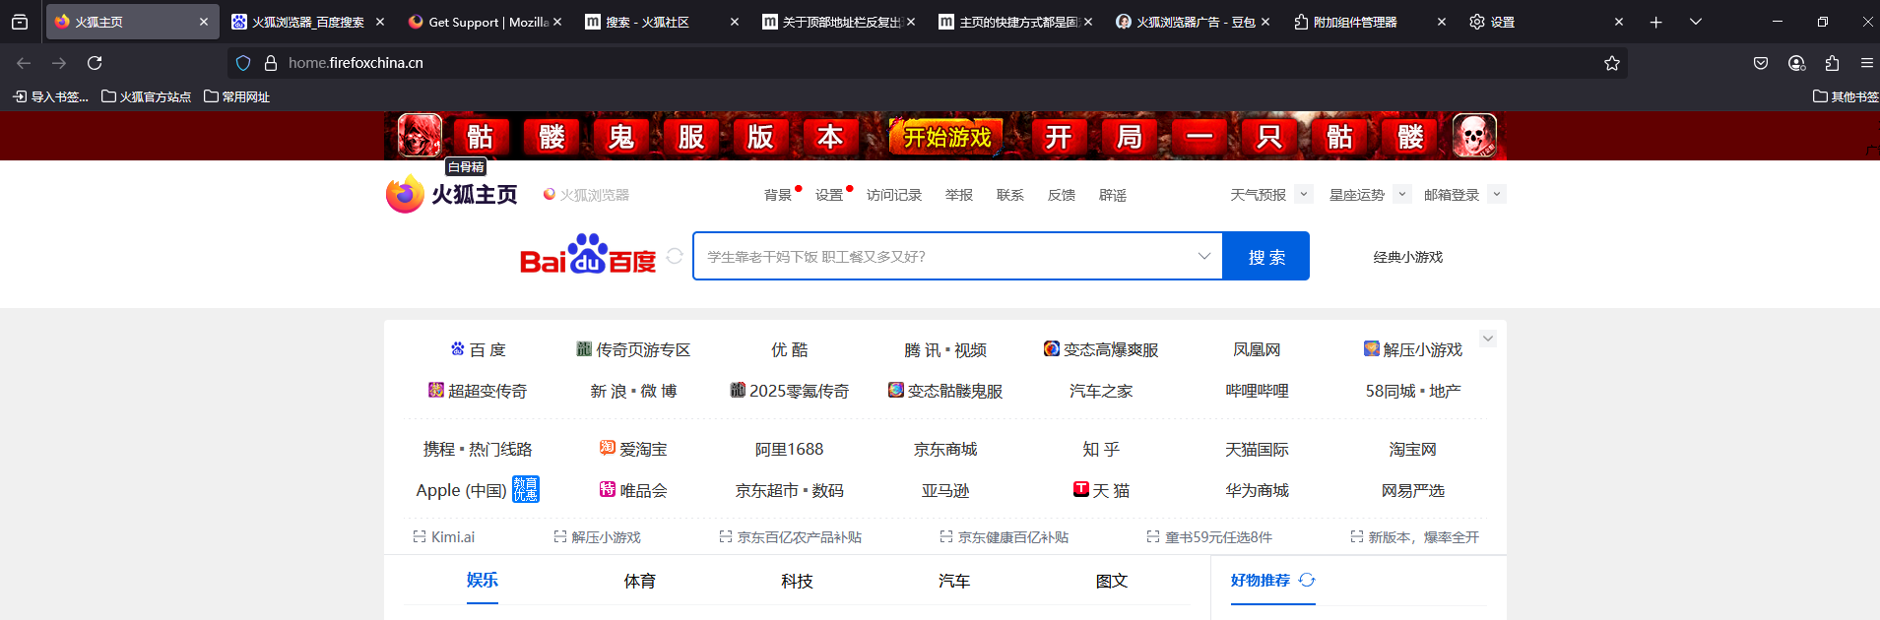
Task: Expand the 星座运势 dropdown arrow
Action: pyautogui.click(x=1402, y=194)
